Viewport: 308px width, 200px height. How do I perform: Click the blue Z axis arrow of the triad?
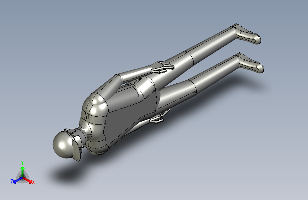coord(18,180)
